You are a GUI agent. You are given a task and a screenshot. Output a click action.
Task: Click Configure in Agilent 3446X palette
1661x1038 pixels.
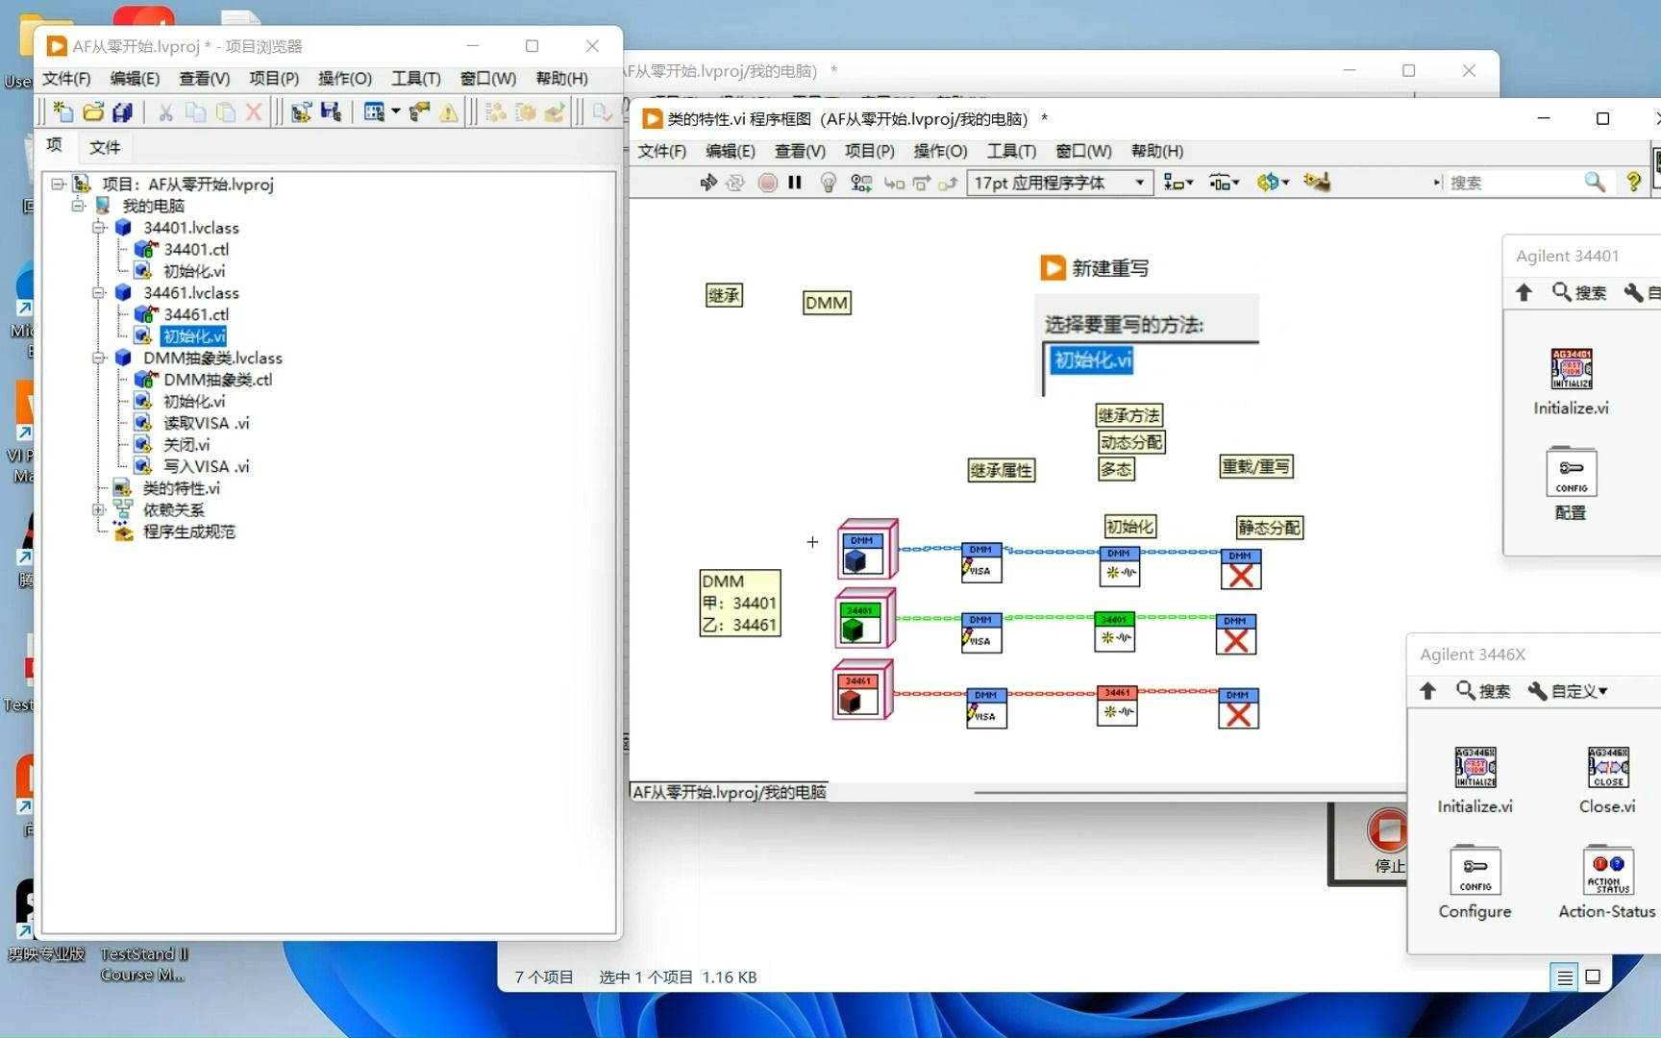[1475, 882]
